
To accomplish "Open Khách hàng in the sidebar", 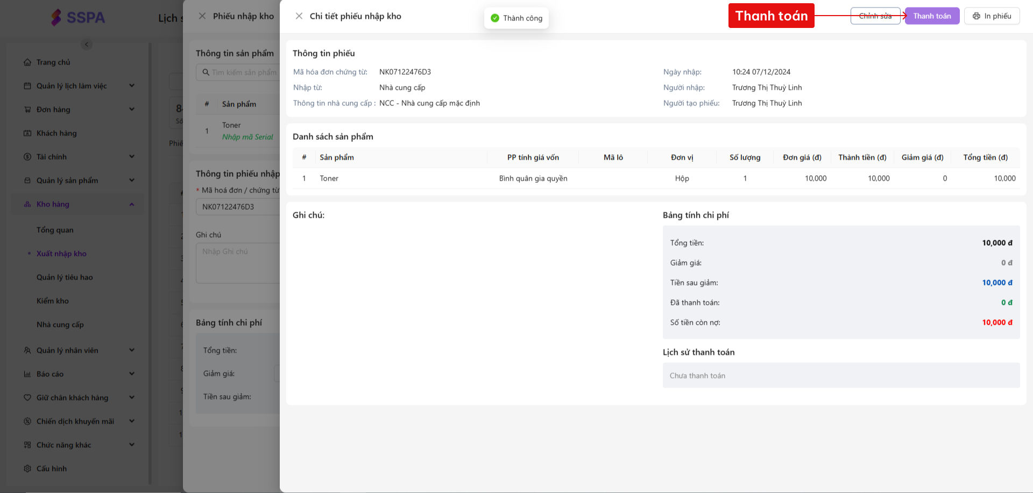I will tap(56, 133).
